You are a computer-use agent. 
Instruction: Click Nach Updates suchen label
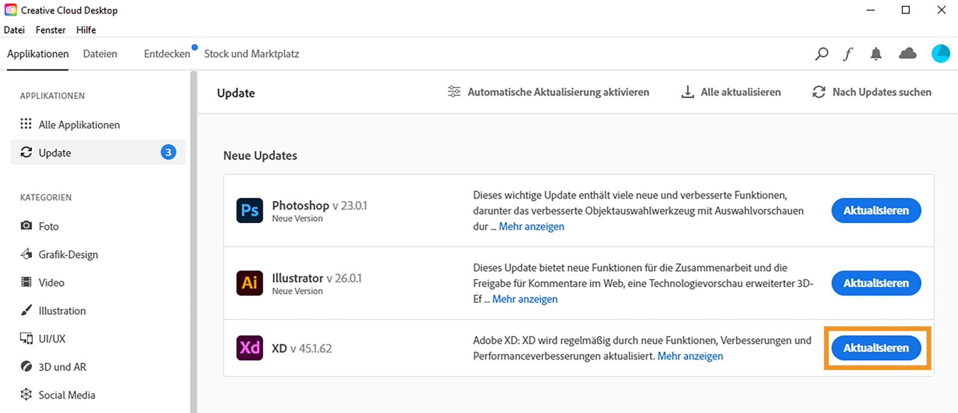(882, 92)
